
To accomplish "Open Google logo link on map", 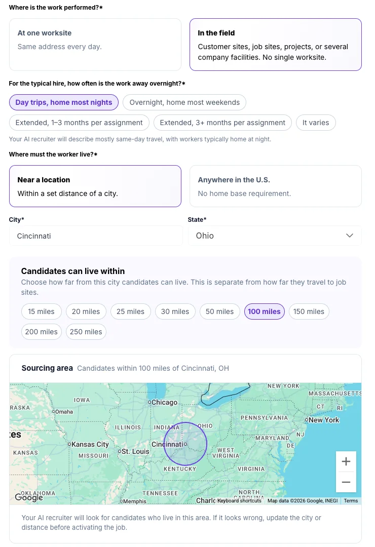I will point(29,497).
